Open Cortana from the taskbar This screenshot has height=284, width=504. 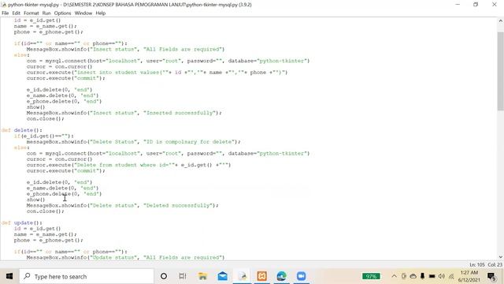point(164,276)
